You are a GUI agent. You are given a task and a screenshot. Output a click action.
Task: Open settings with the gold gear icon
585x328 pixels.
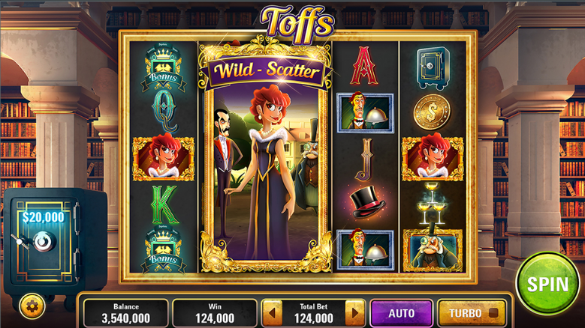click(x=32, y=306)
